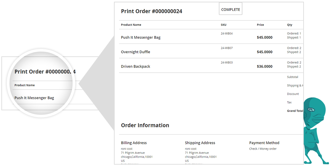Open the Driven Backpack product
Viewport: 330px width, 166px height.
pos(135,67)
